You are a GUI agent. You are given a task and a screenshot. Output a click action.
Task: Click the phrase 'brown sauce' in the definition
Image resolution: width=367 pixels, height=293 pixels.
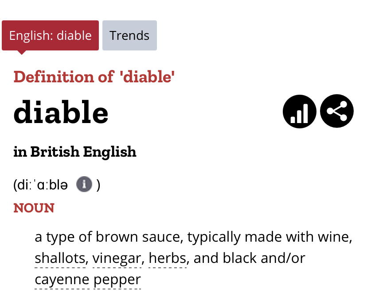pyautogui.click(x=147, y=237)
